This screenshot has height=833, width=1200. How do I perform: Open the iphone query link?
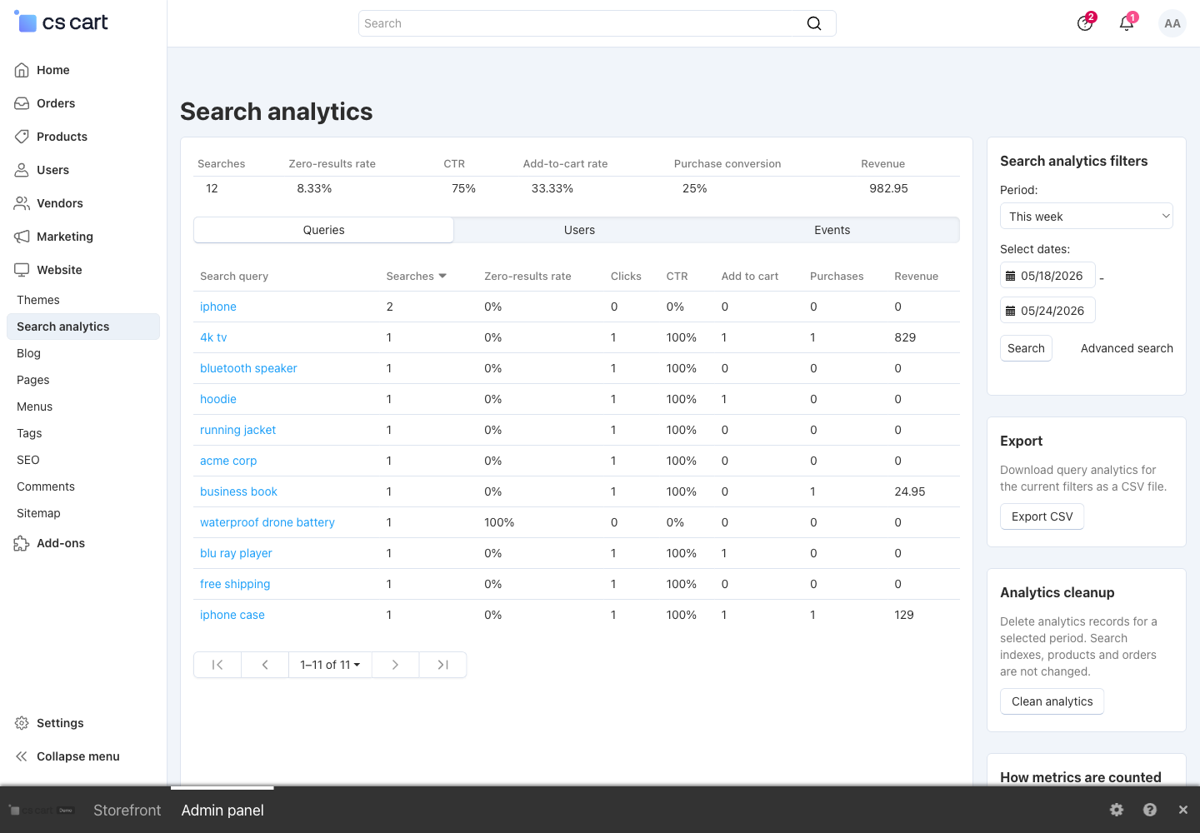[218, 307]
